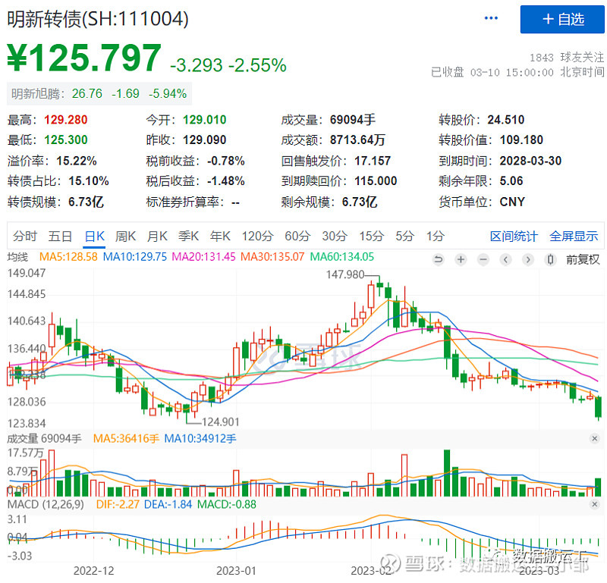Open 全屏显示 fullscreen view
607x583 pixels.
pyautogui.click(x=574, y=236)
